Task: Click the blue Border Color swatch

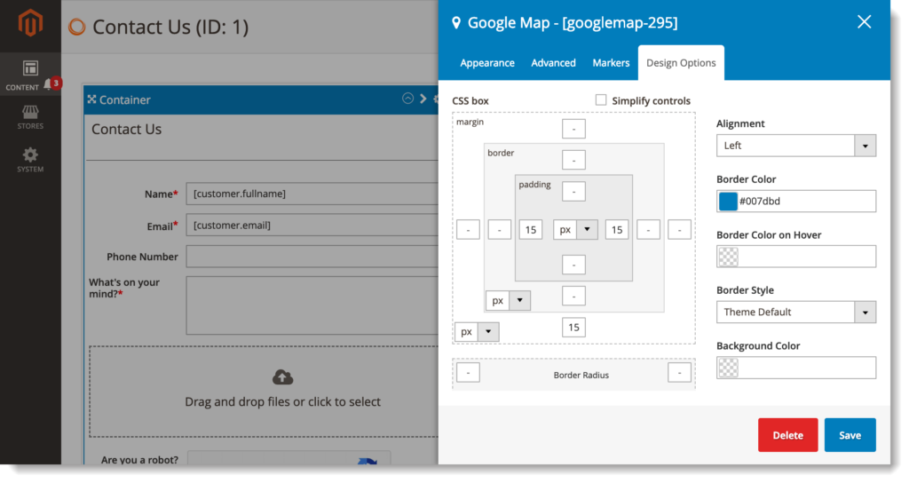Action: point(728,202)
